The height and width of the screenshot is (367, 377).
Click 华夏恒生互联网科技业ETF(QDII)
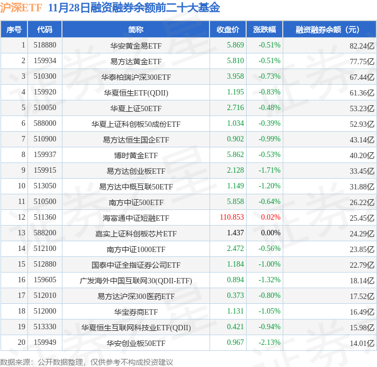[x=136, y=328]
